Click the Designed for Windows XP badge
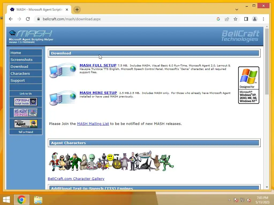 click(249, 85)
